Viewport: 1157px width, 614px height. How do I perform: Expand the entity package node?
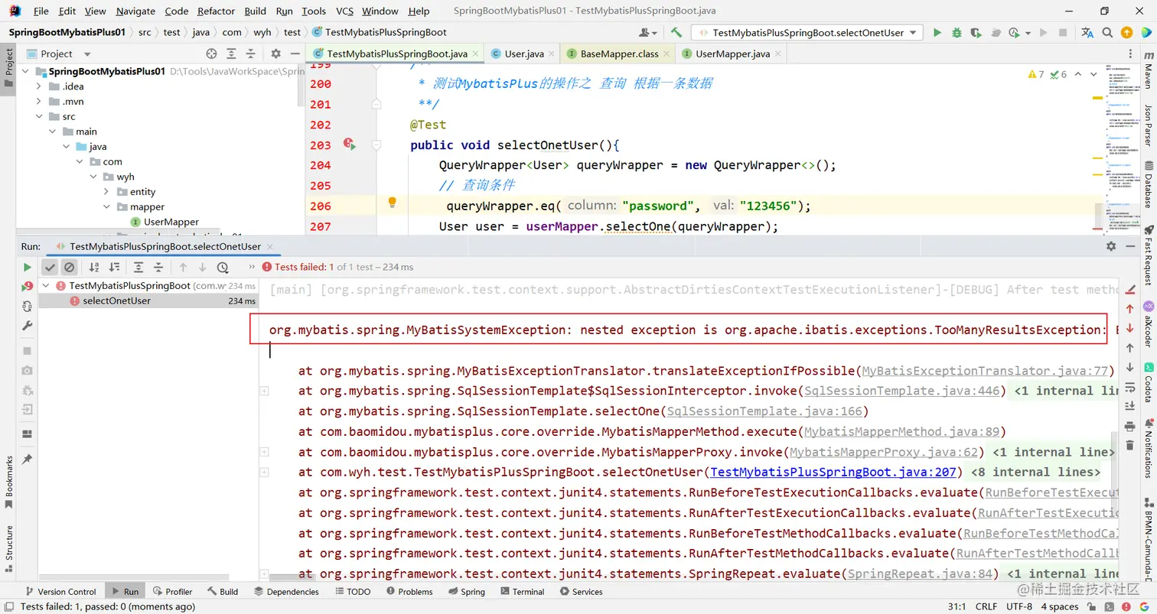(x=108, y=192)
